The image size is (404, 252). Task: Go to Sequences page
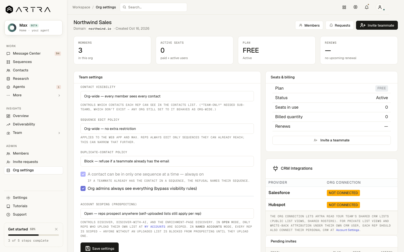pyautogui.click(x=34, y=62)
